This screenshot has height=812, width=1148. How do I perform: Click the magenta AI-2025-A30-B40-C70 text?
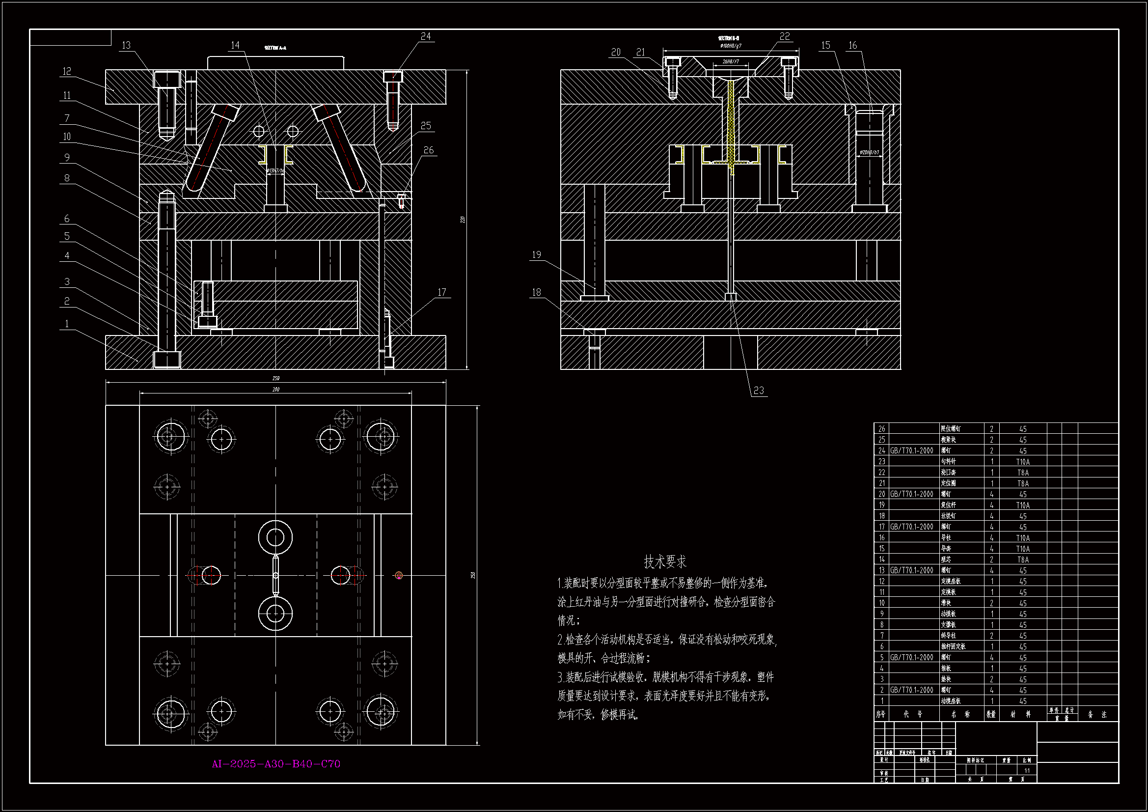click(276, 764)
